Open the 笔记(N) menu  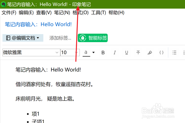(x=62, y=13)
